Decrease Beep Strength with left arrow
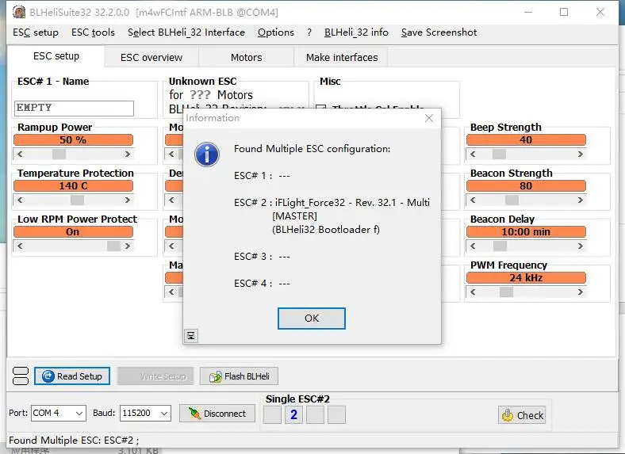Screen dimensions: 625x454 473,155
